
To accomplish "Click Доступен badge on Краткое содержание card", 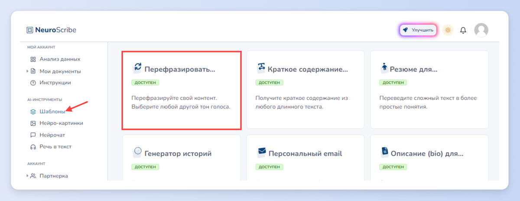I will 269,82.
